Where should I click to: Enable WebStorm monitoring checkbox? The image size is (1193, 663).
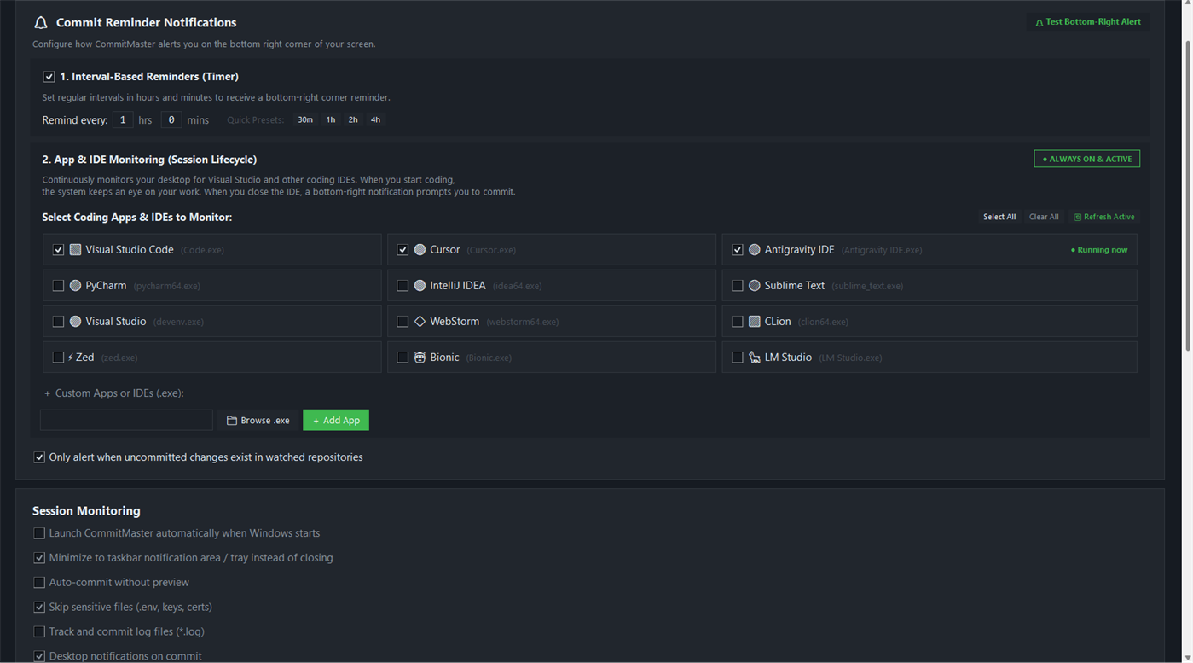pyautogui.click(x=402, y=322)
